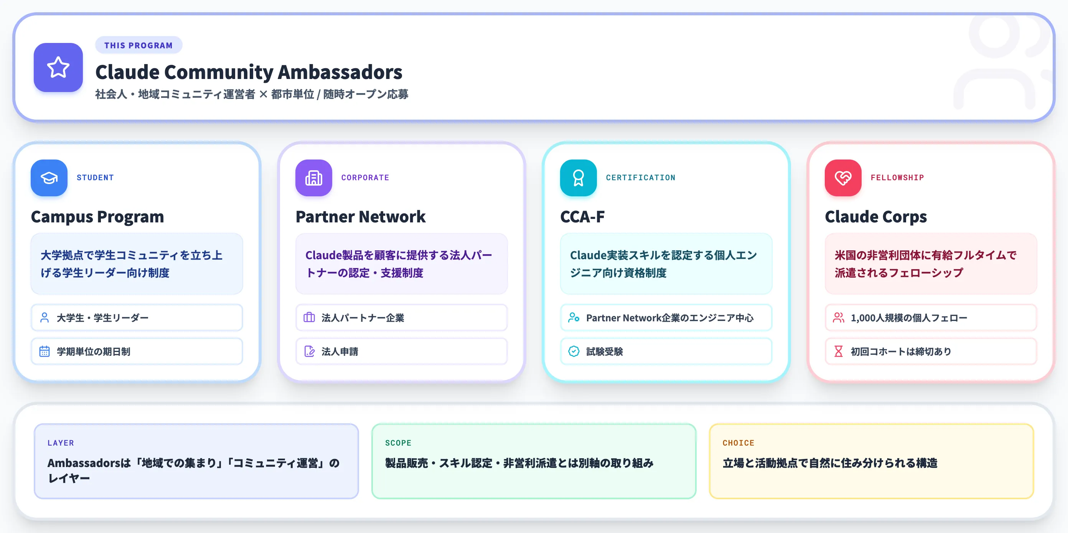The image size is (1068, 533).
Task: Click the calendar icon beside 学期単位の期日制
Action: tap(44, 352)
